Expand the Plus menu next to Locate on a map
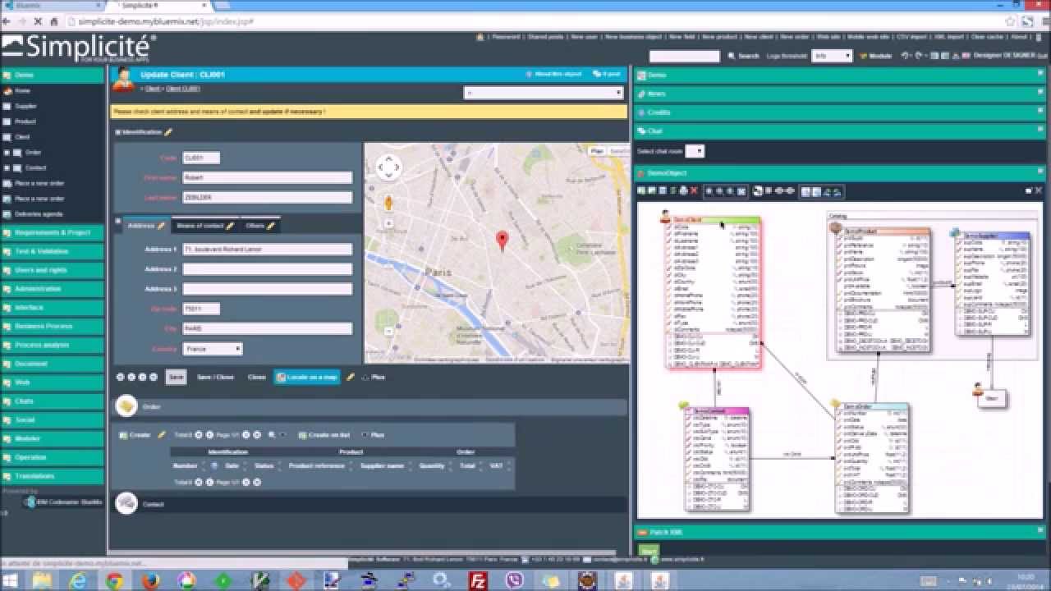Image resolution: width=1051 pixels, height=591 pixels. click(374, 377)
